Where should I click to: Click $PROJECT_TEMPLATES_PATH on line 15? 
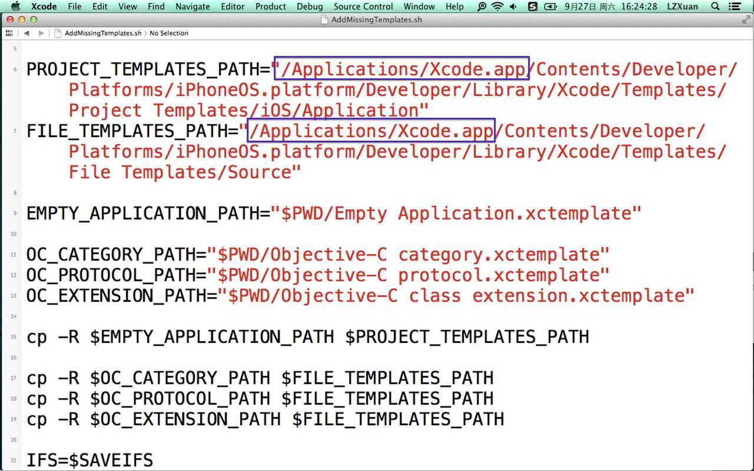[x=467, y=337]
